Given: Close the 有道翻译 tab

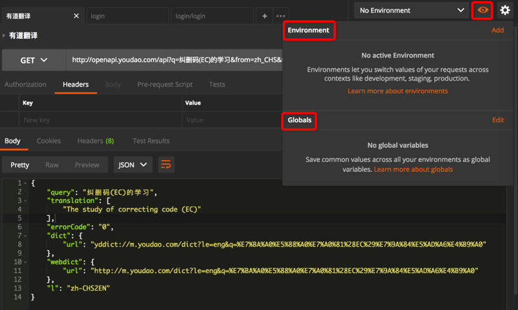Looking at the screenshot, I should 76,15.
